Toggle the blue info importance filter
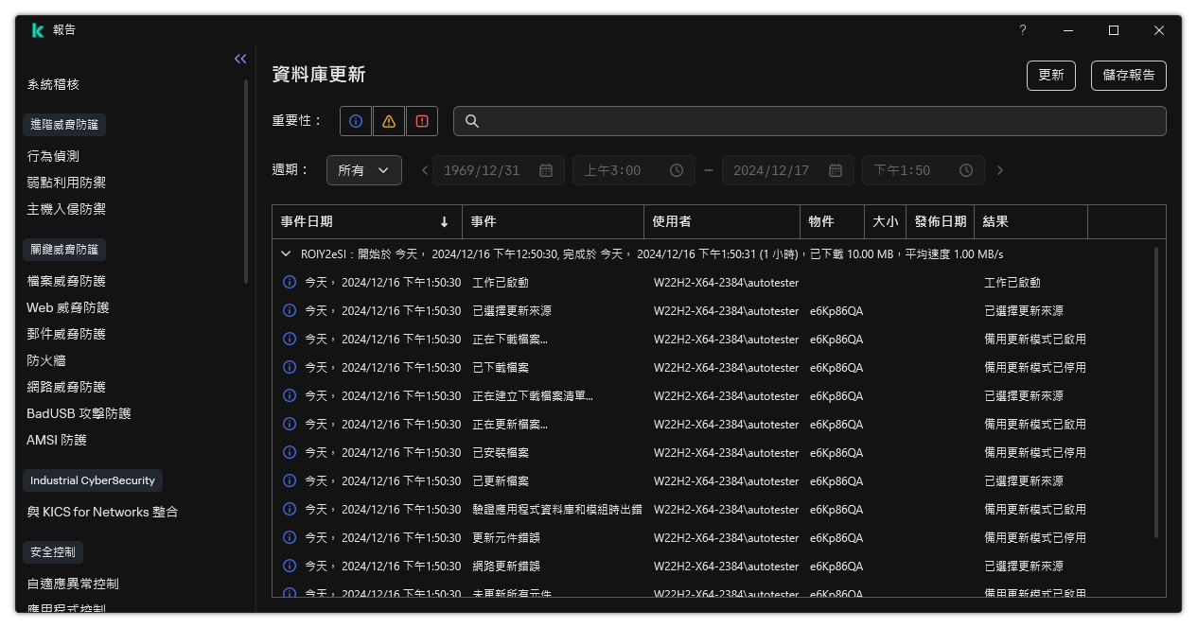The image size is (1197, 628). click(356, 121)
